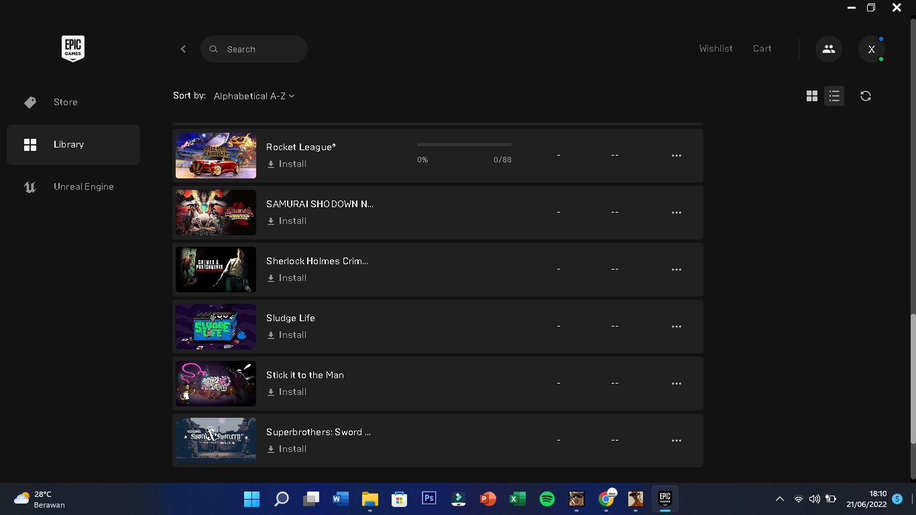The width and height of the screenshot is (916, 515).
Task: Open the battery tray icon
Action: pos(831,499)
